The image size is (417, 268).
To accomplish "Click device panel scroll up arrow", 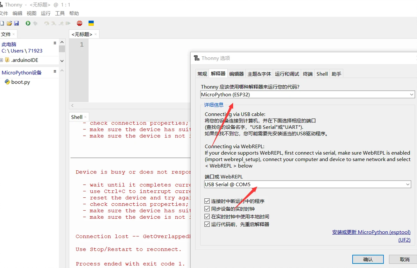I will tap(62, 70).
